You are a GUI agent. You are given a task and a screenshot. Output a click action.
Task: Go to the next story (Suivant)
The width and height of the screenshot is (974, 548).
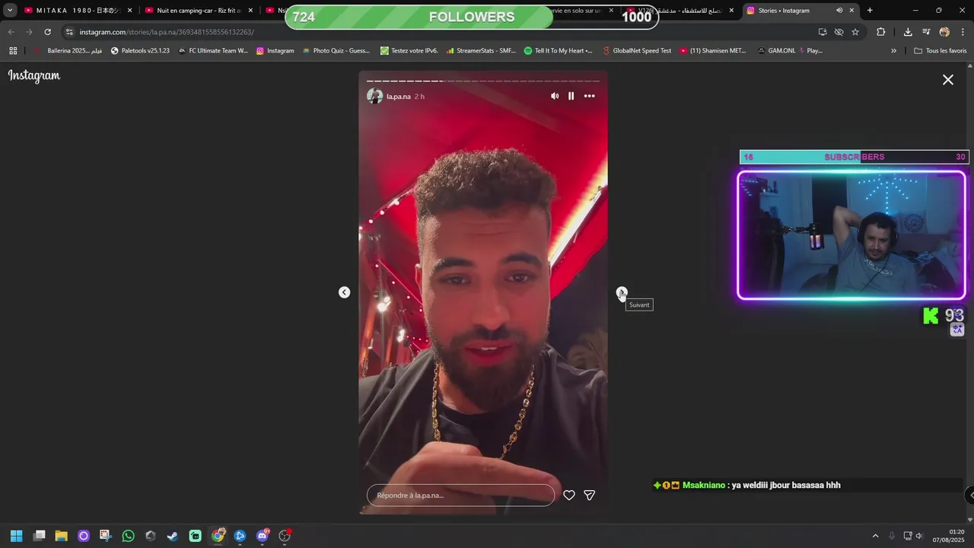[622, 292]
